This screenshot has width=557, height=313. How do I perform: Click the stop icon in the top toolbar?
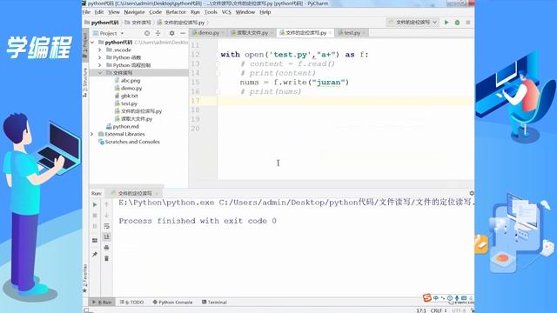[468, 23]
